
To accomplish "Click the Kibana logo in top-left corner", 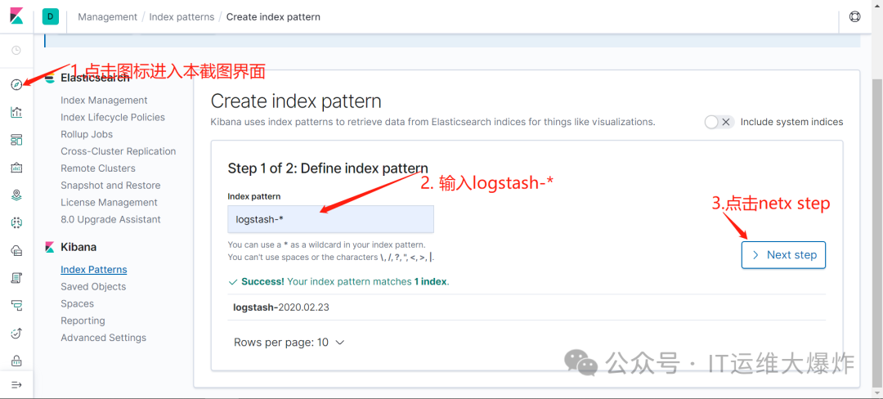I will [16, 16].
